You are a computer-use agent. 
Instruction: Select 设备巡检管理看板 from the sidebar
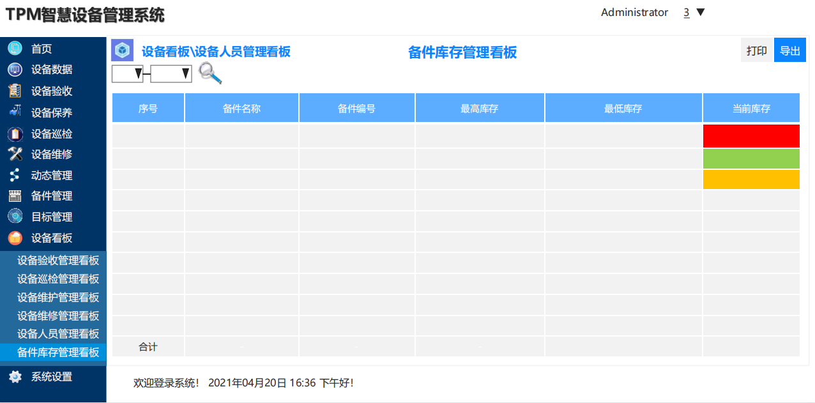click(58, 279)
